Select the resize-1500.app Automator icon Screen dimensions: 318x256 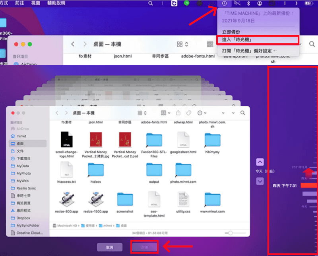[x=96, y=199]
